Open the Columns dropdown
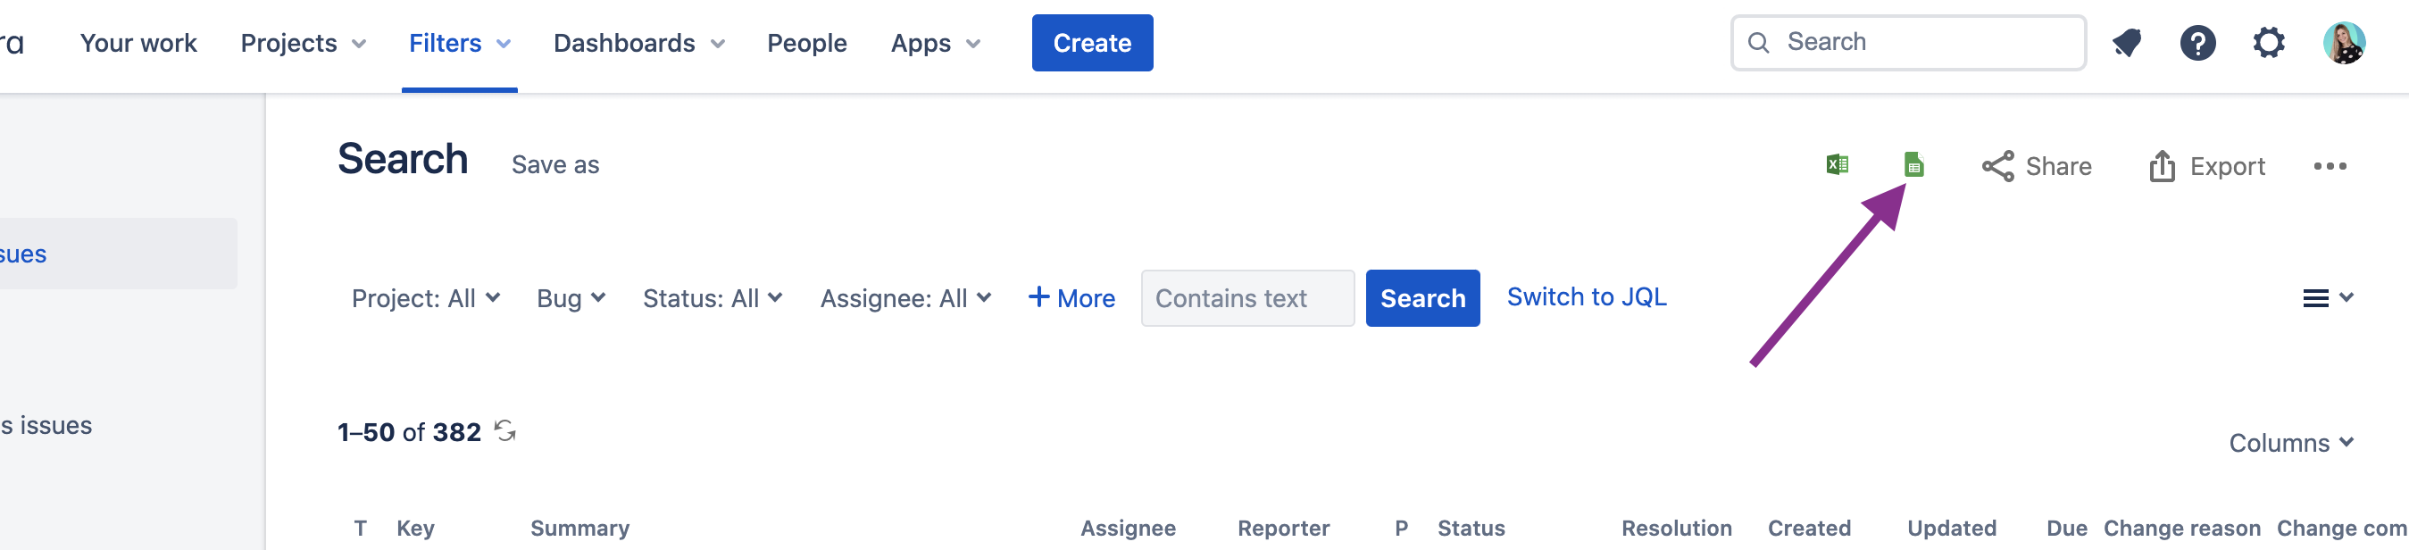This screenshot has height=550, width=2409. coord(2290,443)
